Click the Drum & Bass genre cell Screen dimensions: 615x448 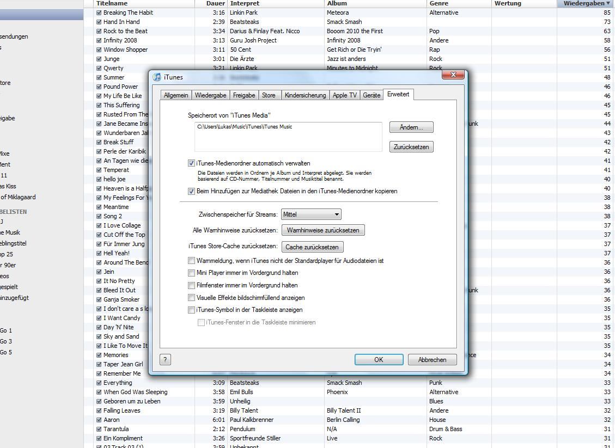coord(446,429)
